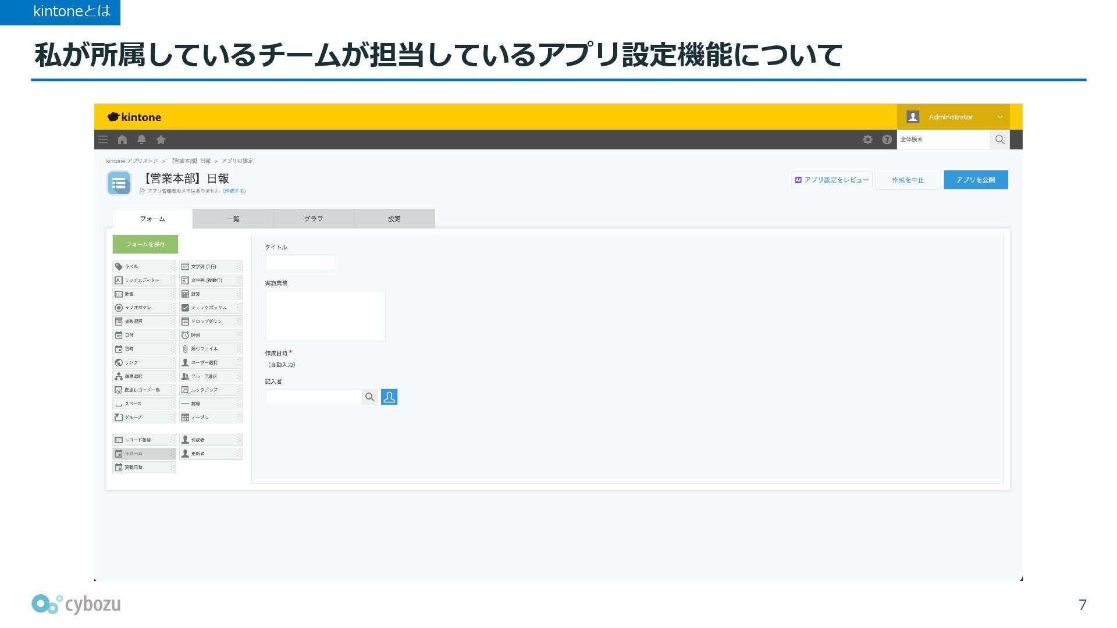
Task: Click the magnifier icon in 記入者 field
Action: tap(369, 397)
